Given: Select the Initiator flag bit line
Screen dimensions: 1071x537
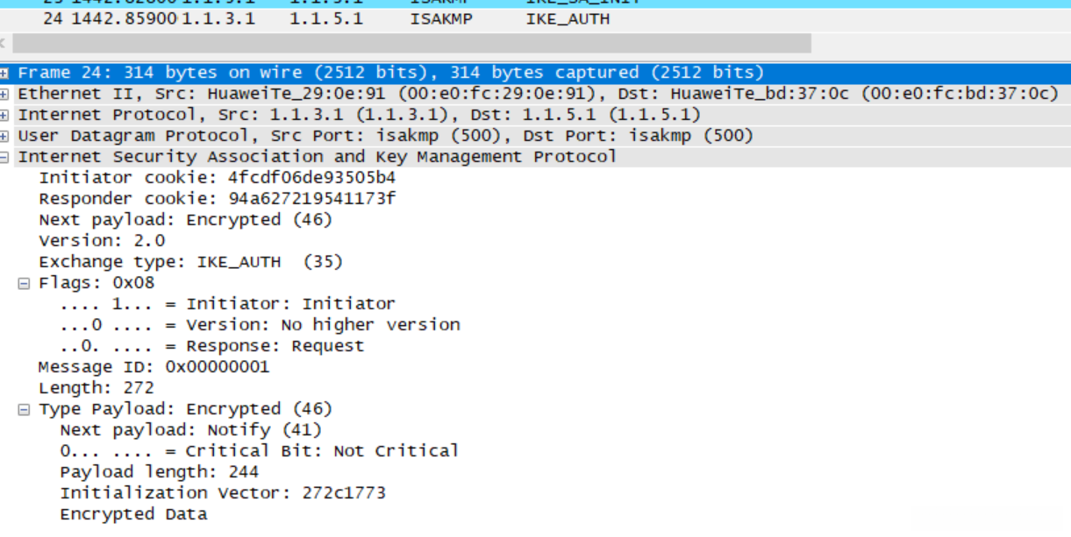Looking at the screenshot, I should point(227,304).
